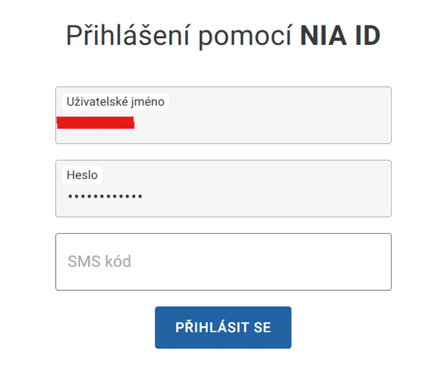Image resolution: width=424 pixels, height=389 pixels.
Task: Click empty space after the redacted username
Action: tap(266, 123)
